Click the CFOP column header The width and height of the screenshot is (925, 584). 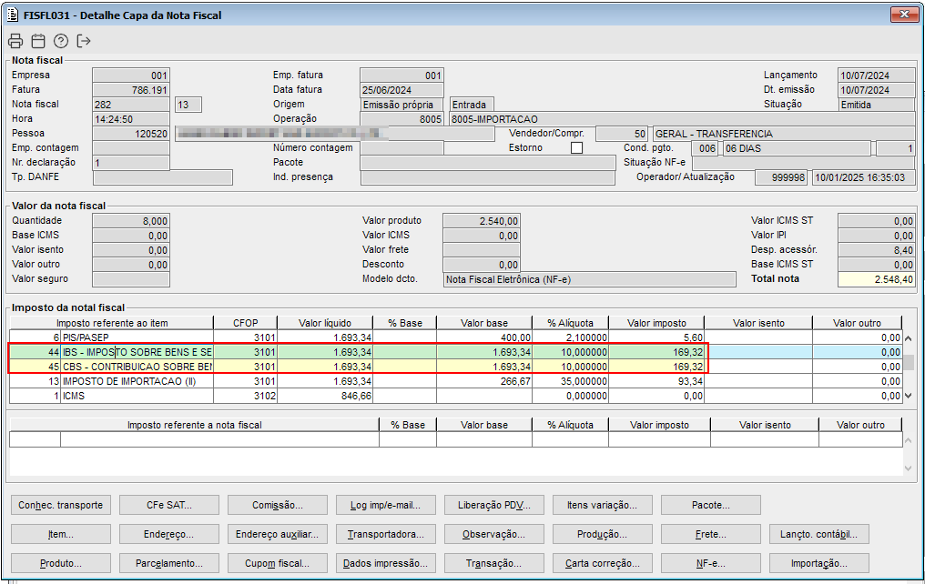[246, 323]
